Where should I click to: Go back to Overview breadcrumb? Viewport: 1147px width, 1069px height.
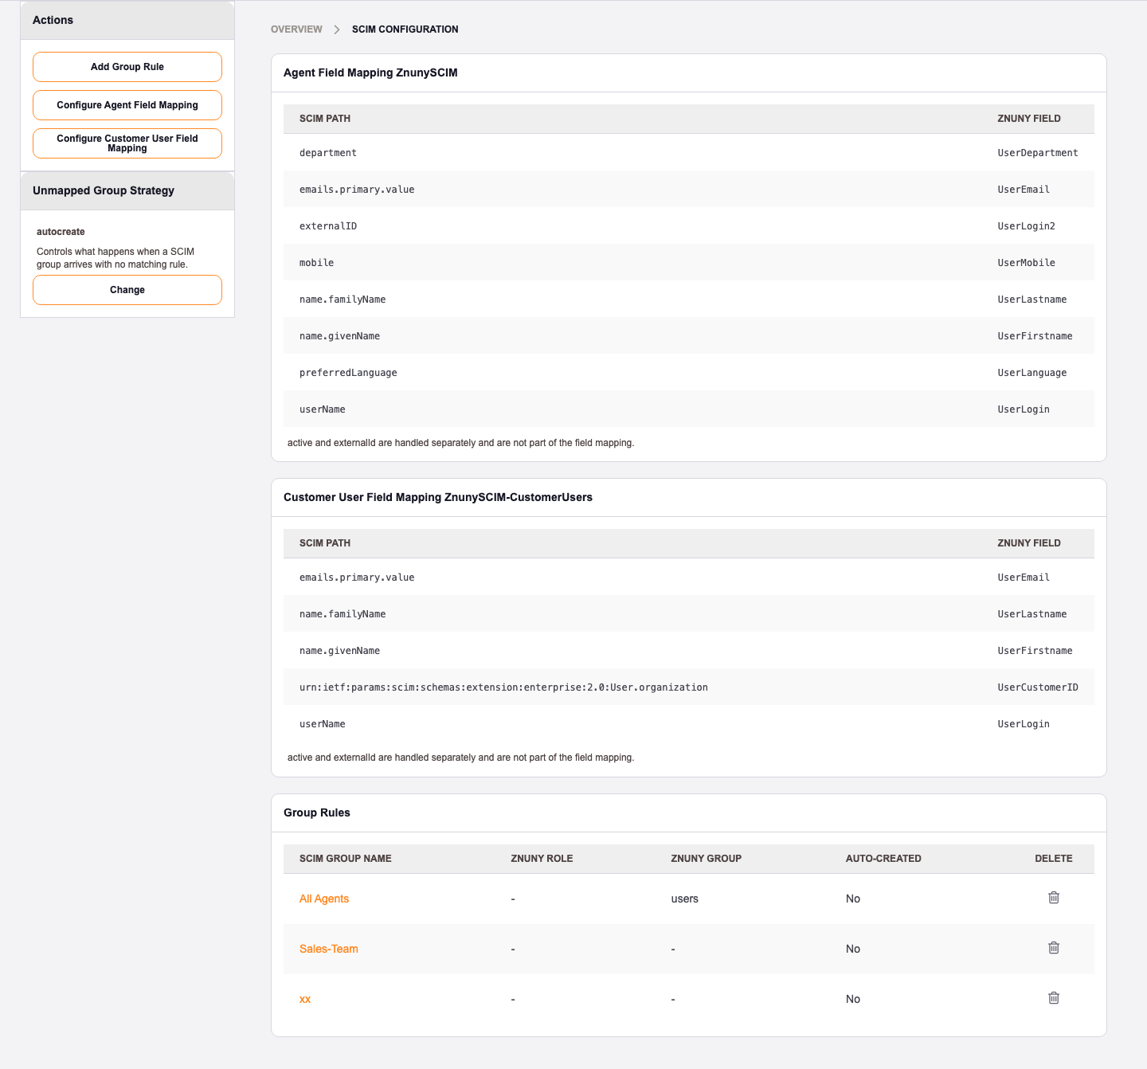(296, 29)
